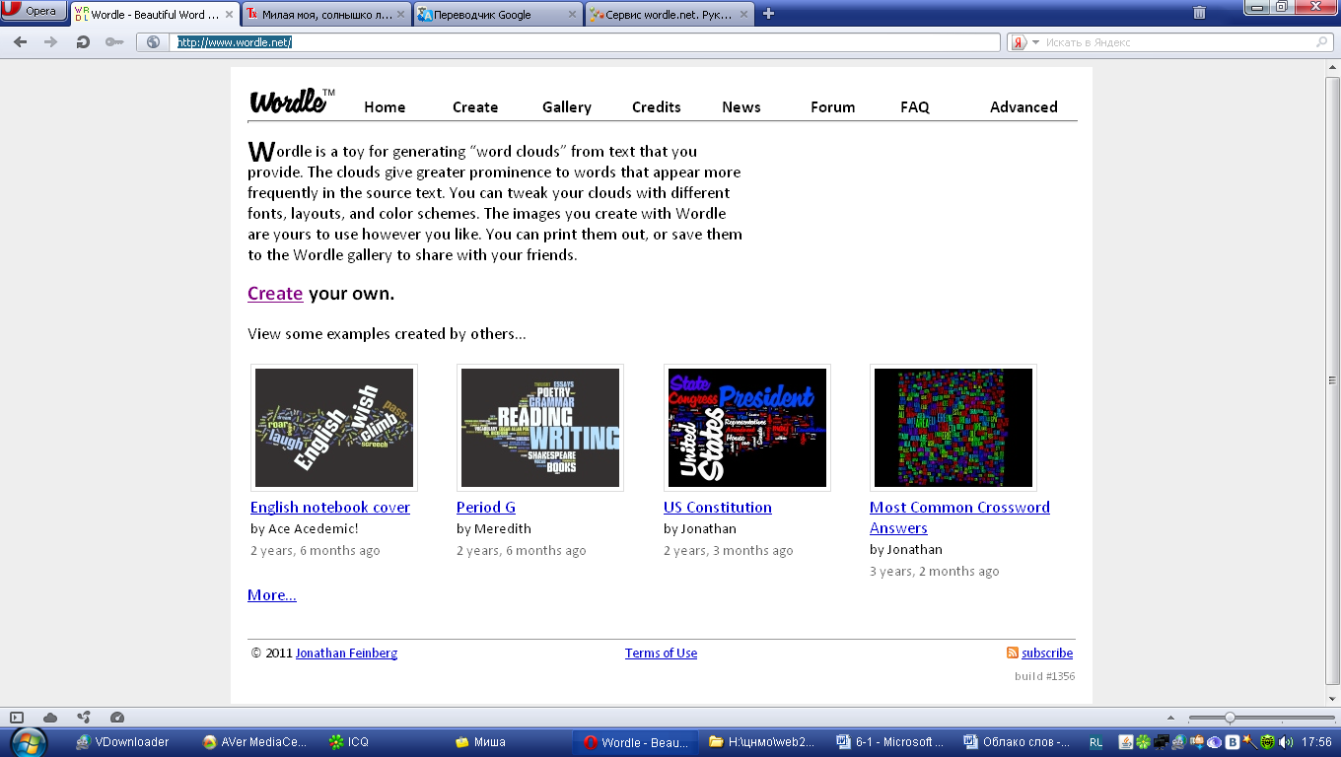
Task: Open a new tab with plus button
Action: (x=769, y=14)
